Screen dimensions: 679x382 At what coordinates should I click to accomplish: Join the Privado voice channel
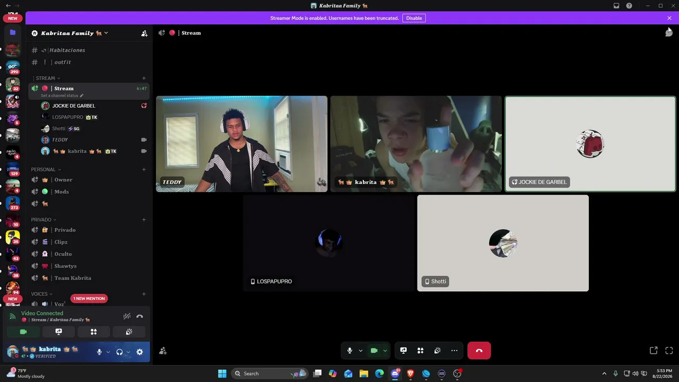click(89, 230)
